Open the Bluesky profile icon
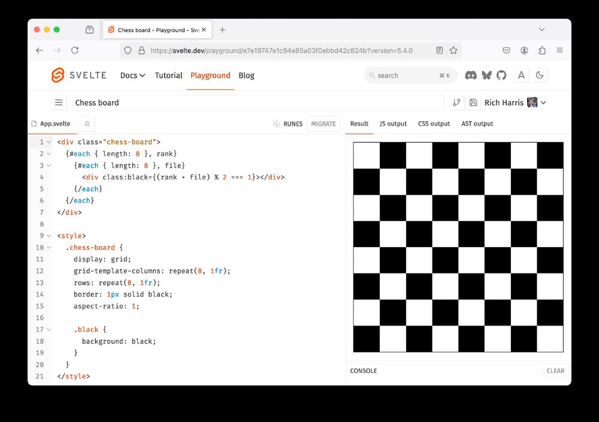 (x=486, y=75)
